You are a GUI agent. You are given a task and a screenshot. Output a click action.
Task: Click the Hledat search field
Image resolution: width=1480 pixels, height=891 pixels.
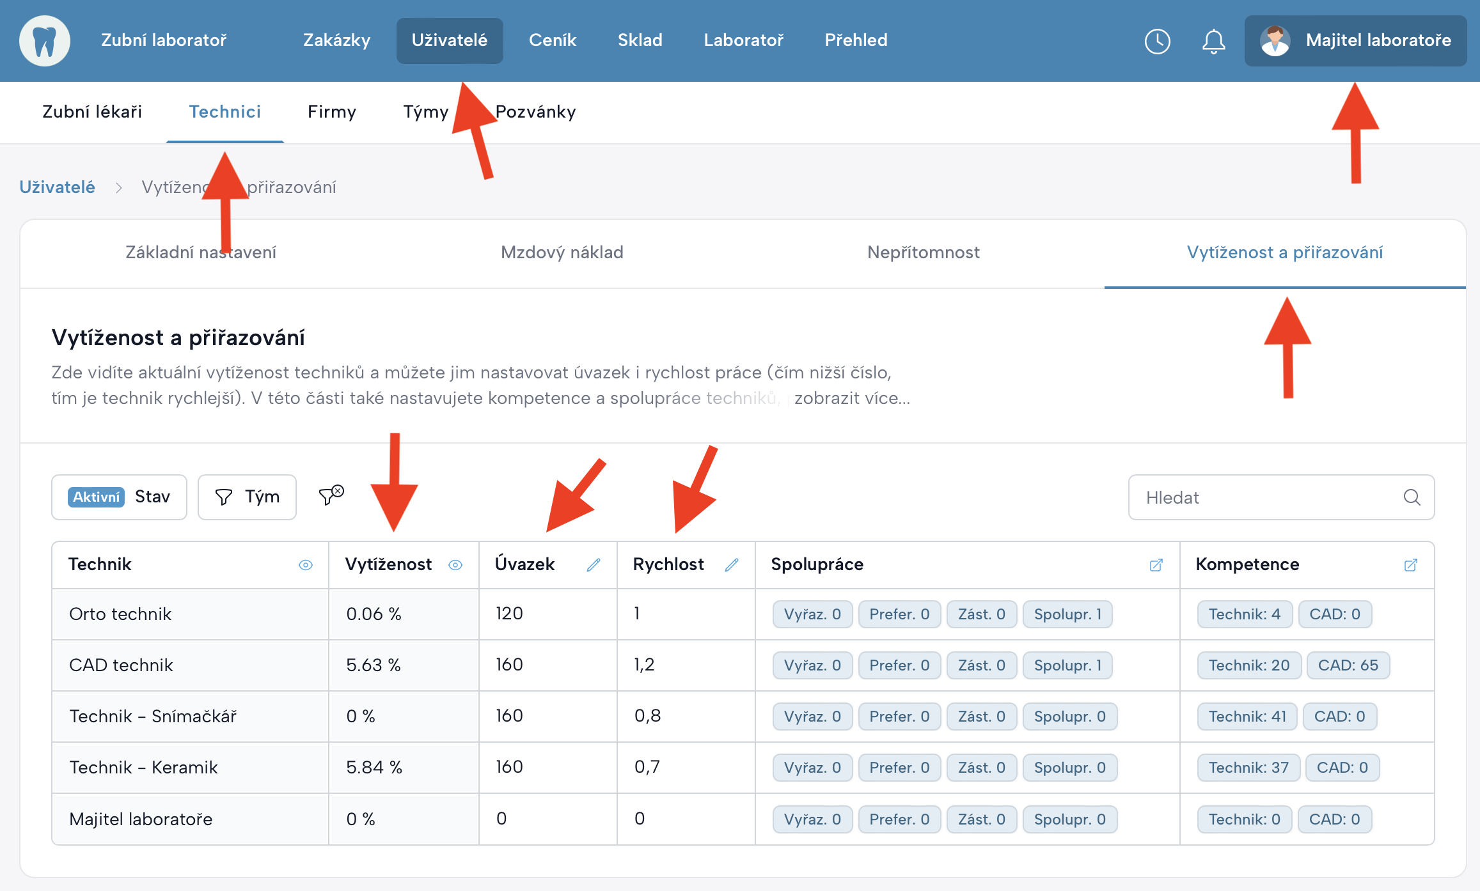[x=1266, y=497]
